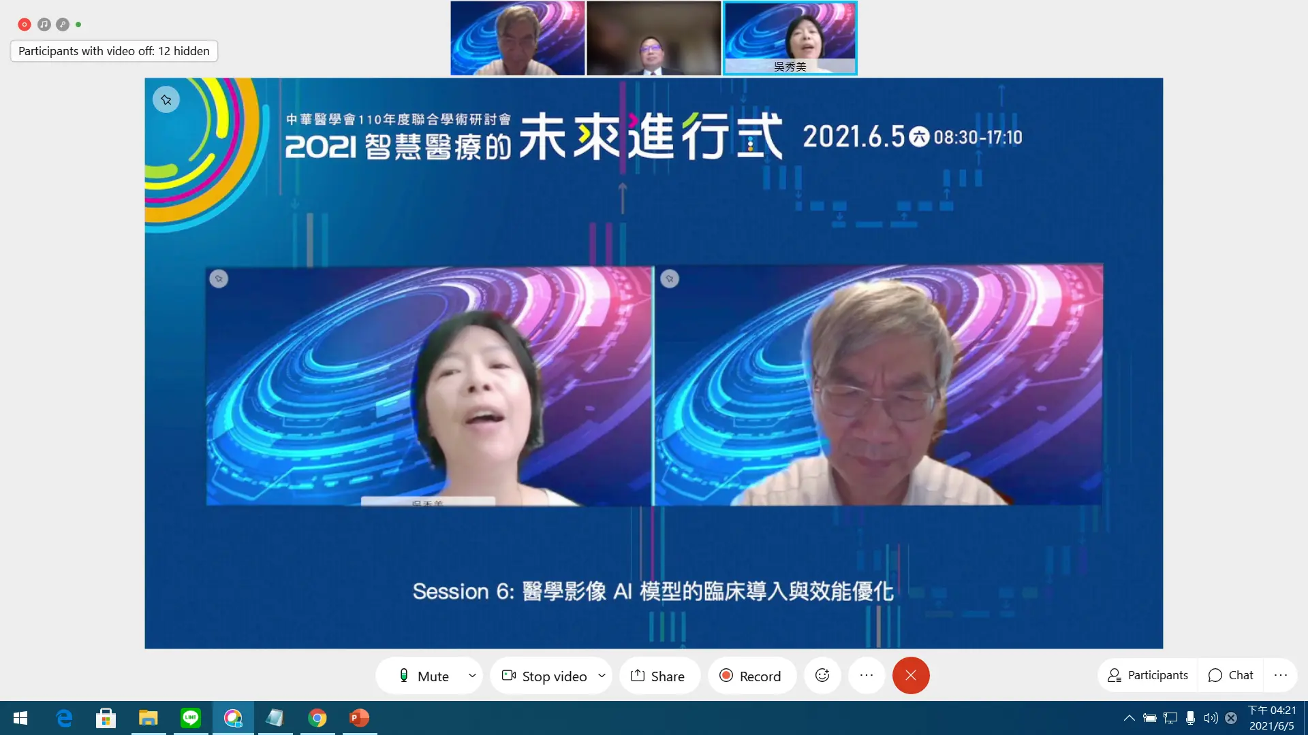Viewport: 1308px width, 735px height.
Task: Open the Chat panel
Action: [1231, 675]
